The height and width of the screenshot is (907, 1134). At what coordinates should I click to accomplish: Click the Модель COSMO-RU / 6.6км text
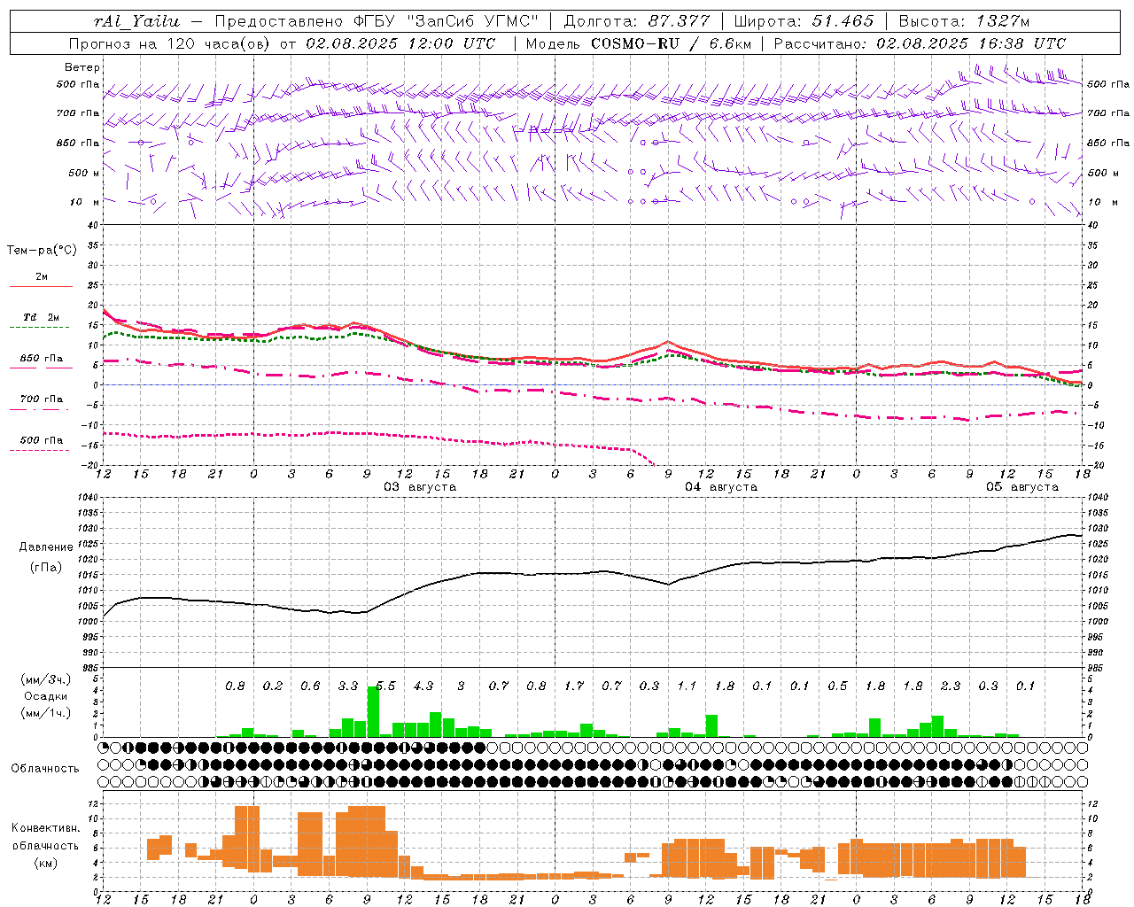(639, 43)
